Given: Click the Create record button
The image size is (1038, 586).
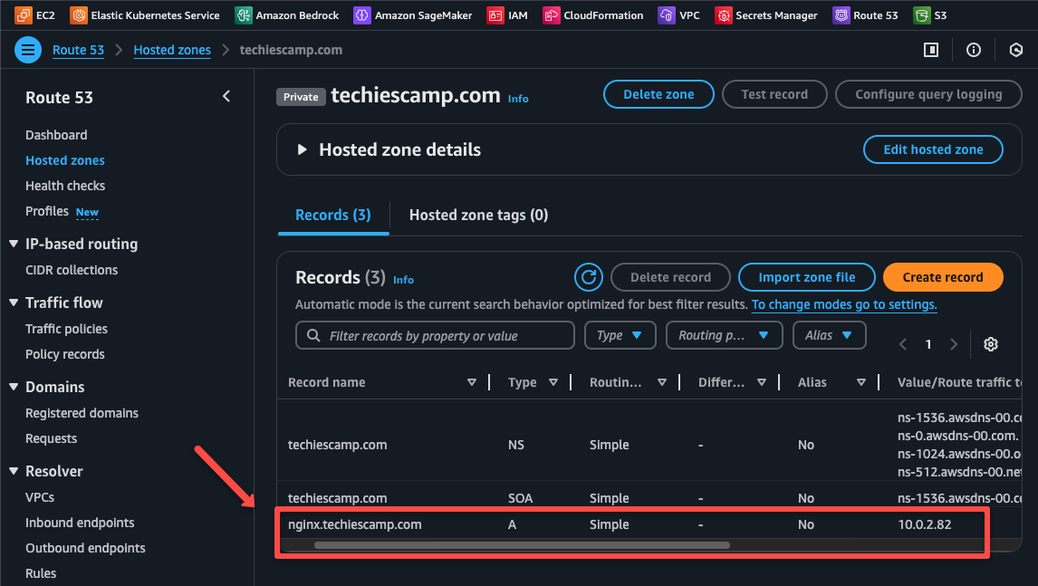Looking at the screenshot, I should (x=942, y=277).
